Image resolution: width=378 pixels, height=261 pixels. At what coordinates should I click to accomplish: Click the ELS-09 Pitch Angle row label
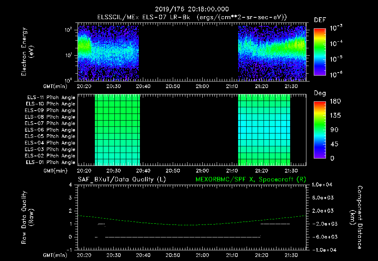pos(50,110)
